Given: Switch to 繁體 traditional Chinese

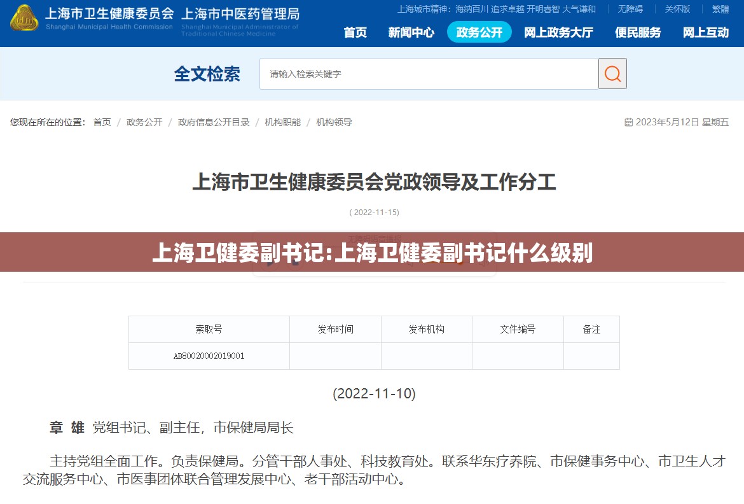Looking at the screenshot, I should coord(720,9).
